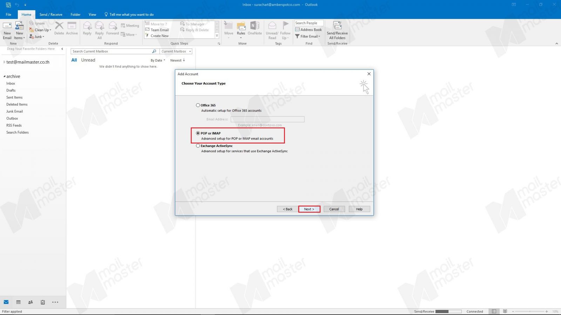561x315 pixels.
Task: Select the Exchange ActiveSync radio button
Action: coord(198,146)
